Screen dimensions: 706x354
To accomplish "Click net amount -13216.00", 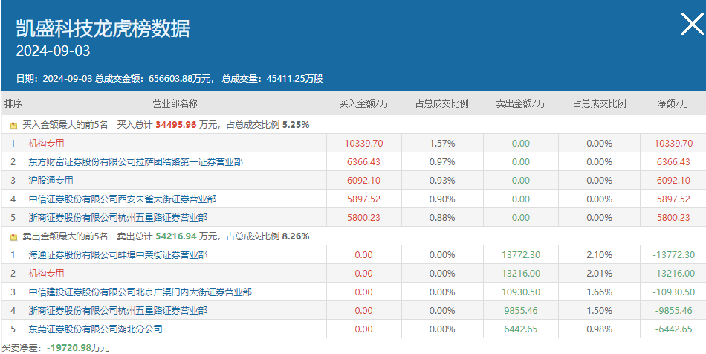I will pyautogui.click(x=673, y=274).
